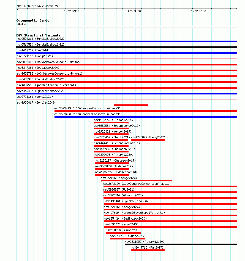
Task: Click nsv6347364 (Sedlazeck2020) label
Action: click(38, 68)
